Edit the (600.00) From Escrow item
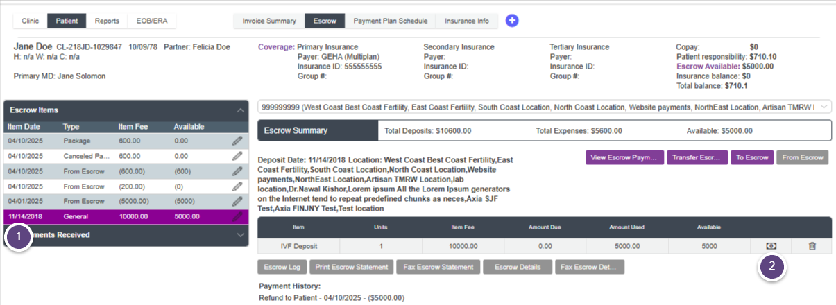 pyautogui.click(x=238, y=171)
